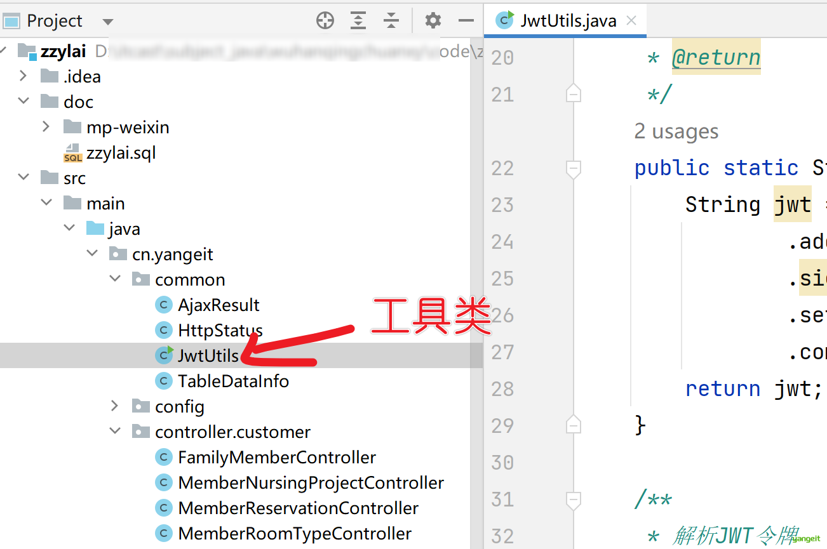Image resolution: width=827 pixels, height=549 pixels.
Task: Click the highlighted jwt variable on line 23
Action: [x=792, y=204]
